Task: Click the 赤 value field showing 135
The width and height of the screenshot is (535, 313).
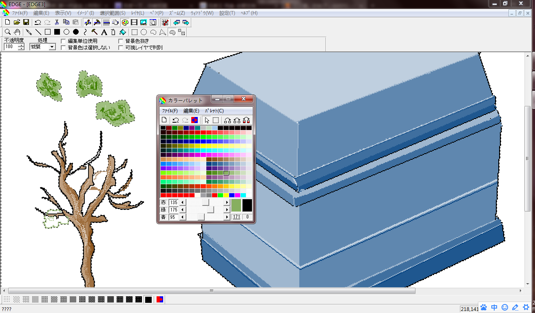Action: [x=174, y=203]
